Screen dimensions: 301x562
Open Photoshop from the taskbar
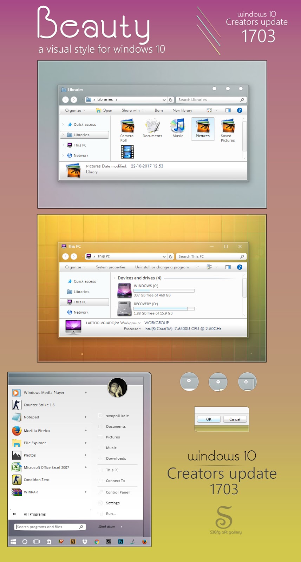[x=120, y=542]
